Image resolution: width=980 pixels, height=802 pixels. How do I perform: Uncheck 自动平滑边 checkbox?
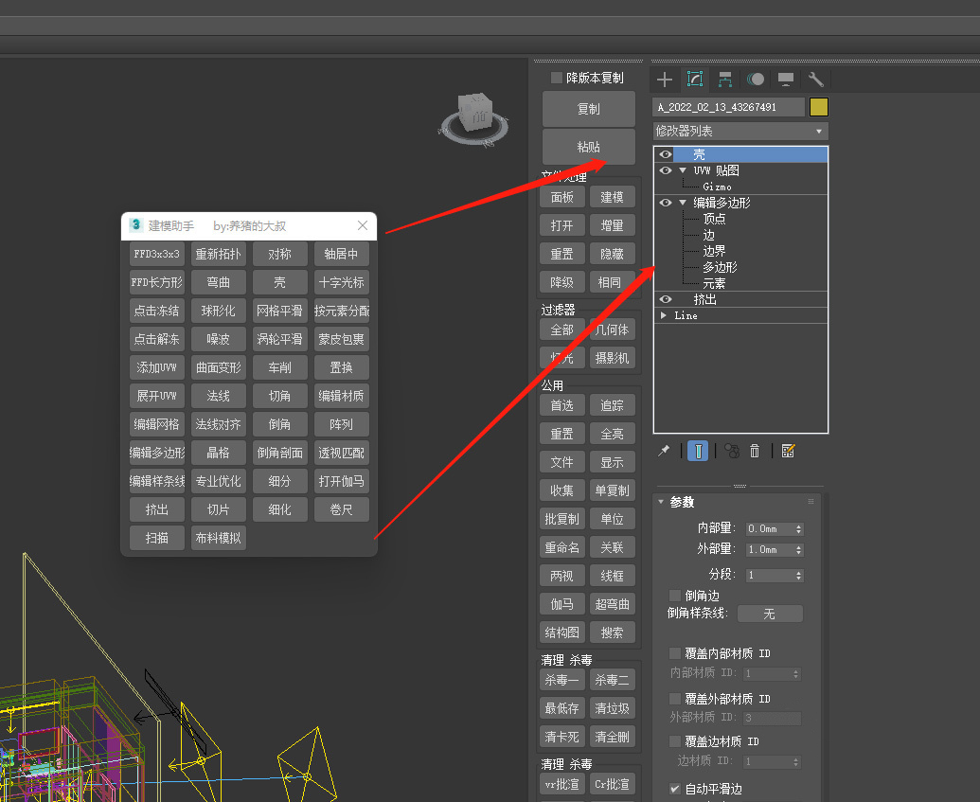coord(675,789)
